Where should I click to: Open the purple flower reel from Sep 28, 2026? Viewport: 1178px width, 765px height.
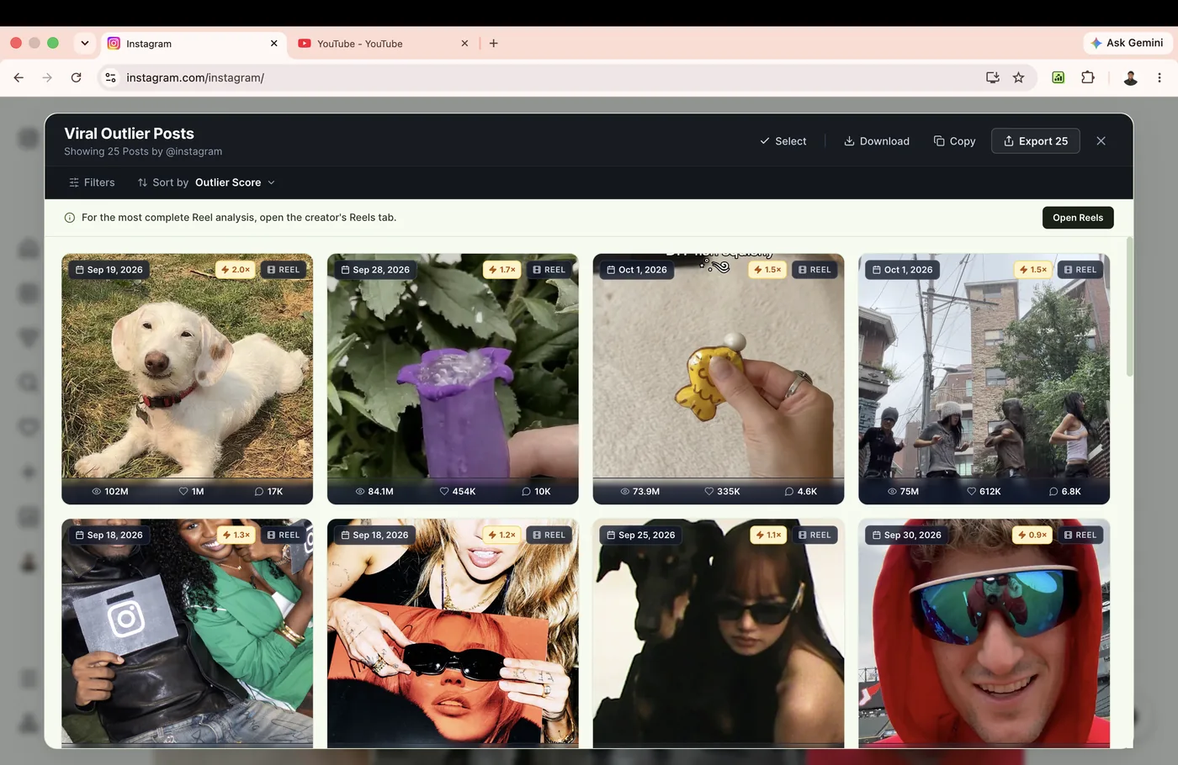453,378
